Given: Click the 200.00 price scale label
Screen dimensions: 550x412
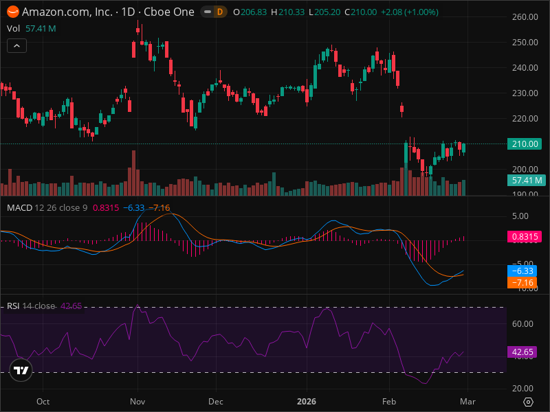Looking at the screenshot, I should pos(525,169).
